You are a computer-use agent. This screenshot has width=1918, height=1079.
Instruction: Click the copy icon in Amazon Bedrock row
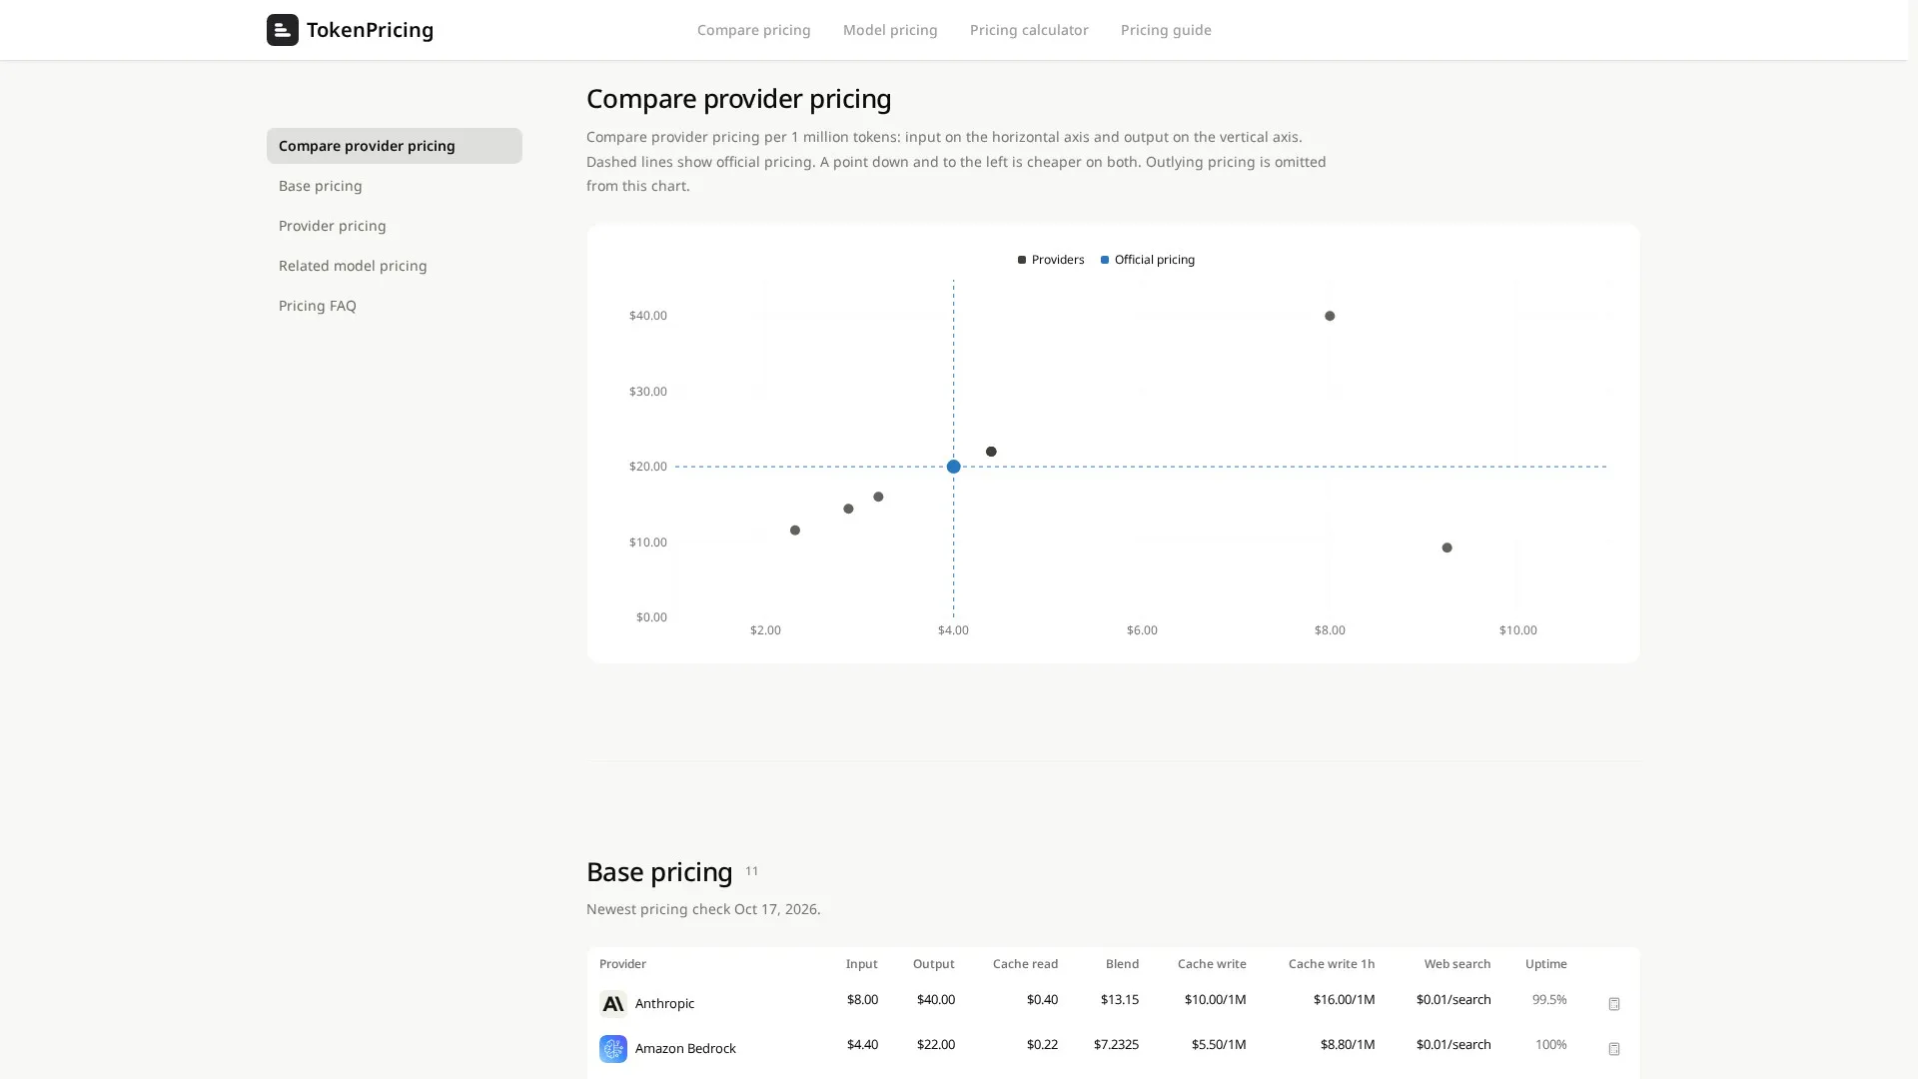tap(1613, 1049)
